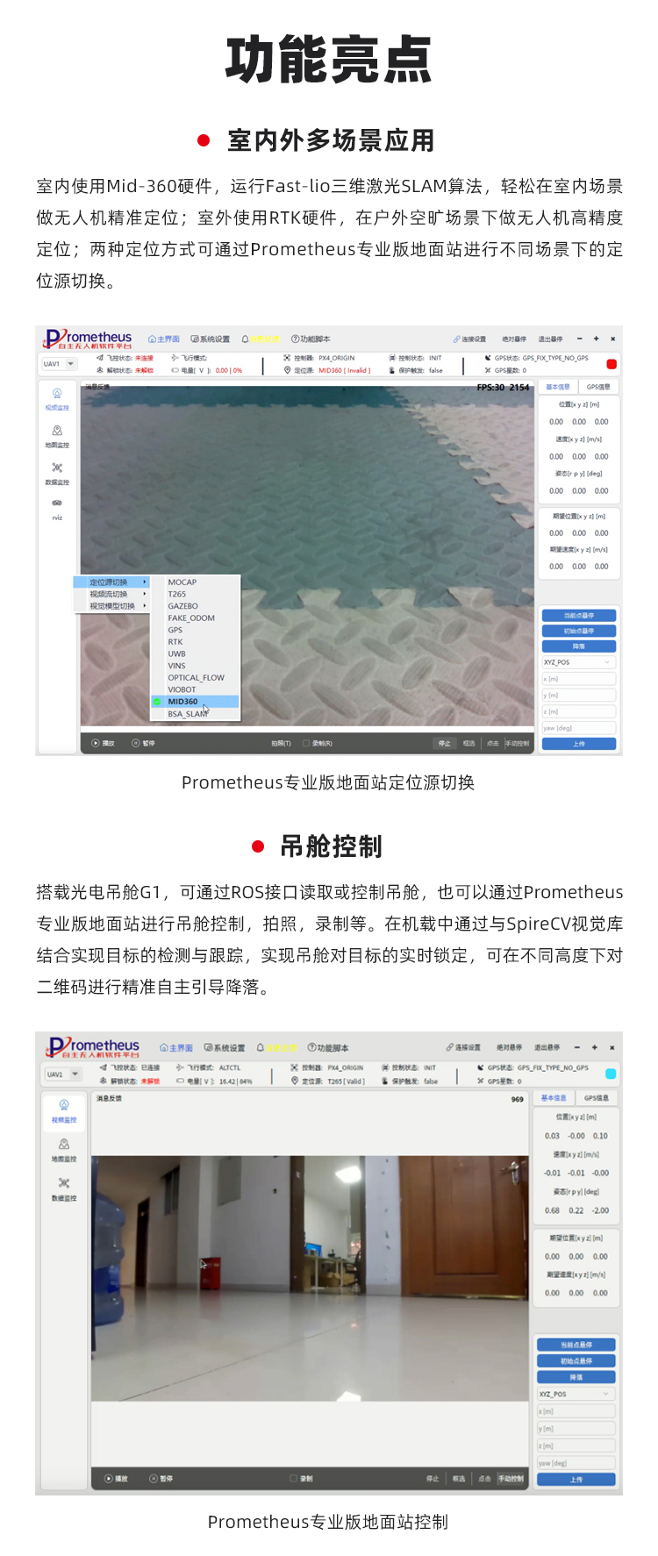Expand the 定位源切换 submenu
The height and width of the screenshot is (1556, 658).
click(x=112, y=582)
